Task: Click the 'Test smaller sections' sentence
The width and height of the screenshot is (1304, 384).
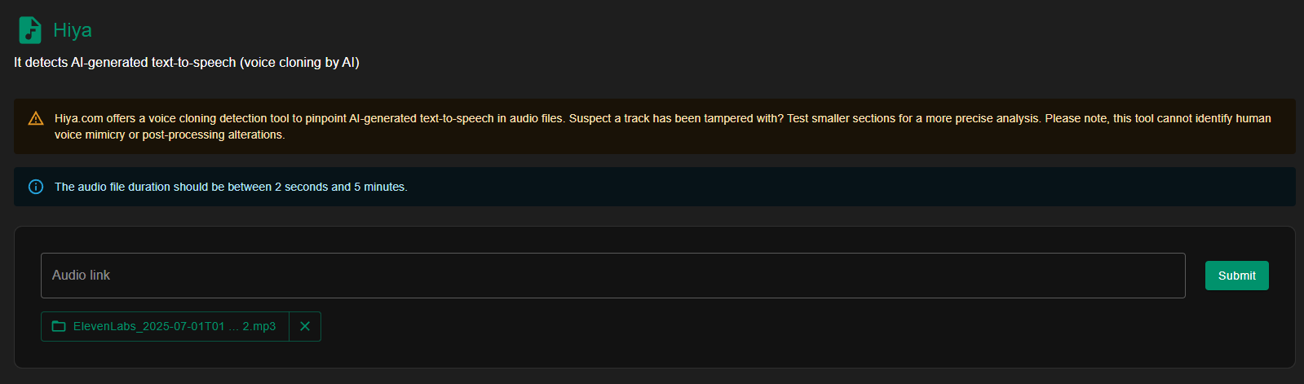Action: [914, 118]
